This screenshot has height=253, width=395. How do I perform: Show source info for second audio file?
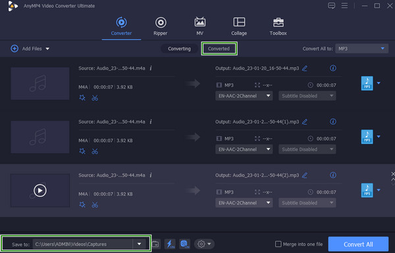tap(151, 122)
